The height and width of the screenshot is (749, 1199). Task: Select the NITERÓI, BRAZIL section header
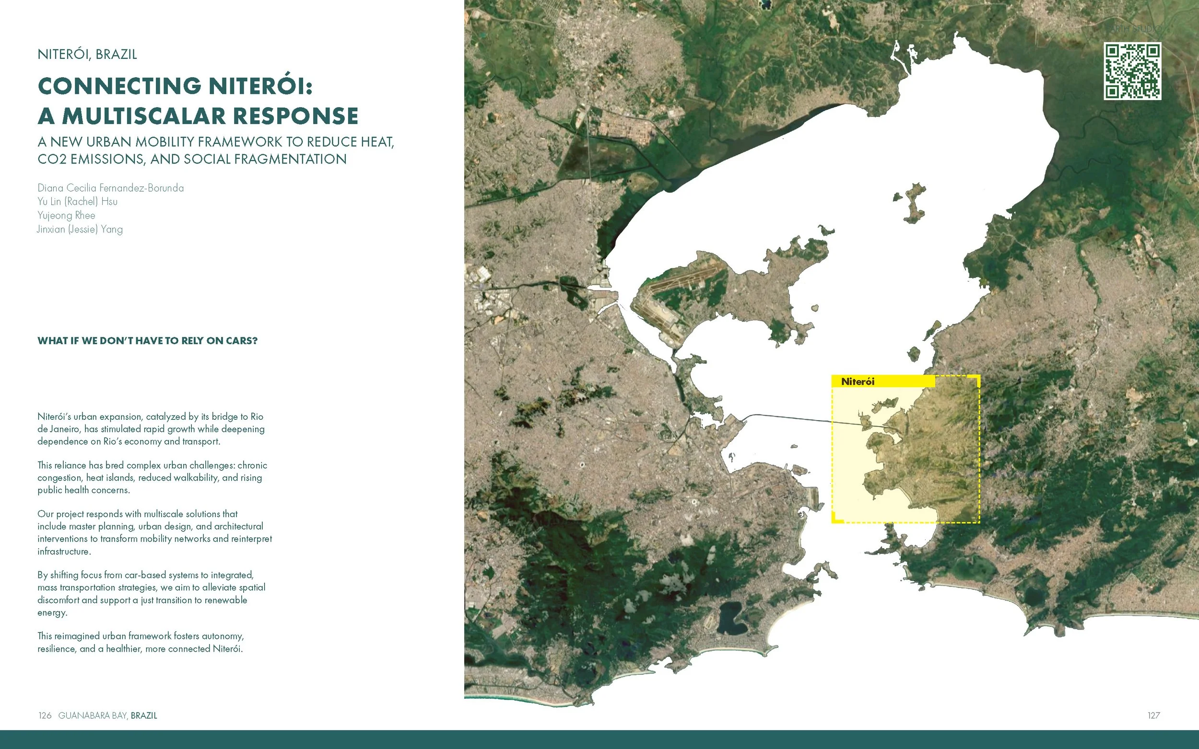(x=88, y=54)
